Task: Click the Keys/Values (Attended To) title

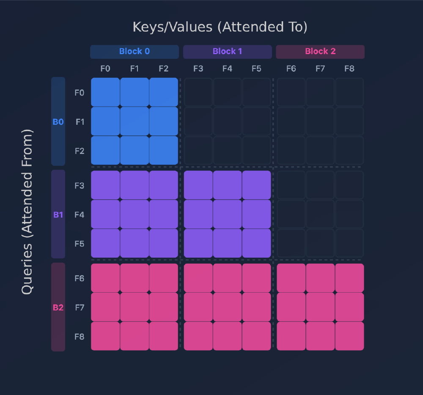Action: point(220,27)
